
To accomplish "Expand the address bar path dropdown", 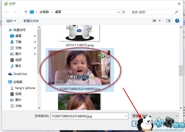I will coord(119,12).
